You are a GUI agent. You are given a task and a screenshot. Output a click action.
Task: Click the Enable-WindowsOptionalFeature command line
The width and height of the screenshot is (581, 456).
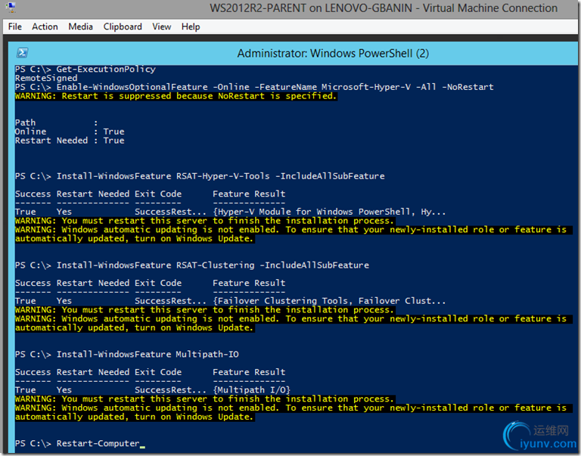coord(254,87)
